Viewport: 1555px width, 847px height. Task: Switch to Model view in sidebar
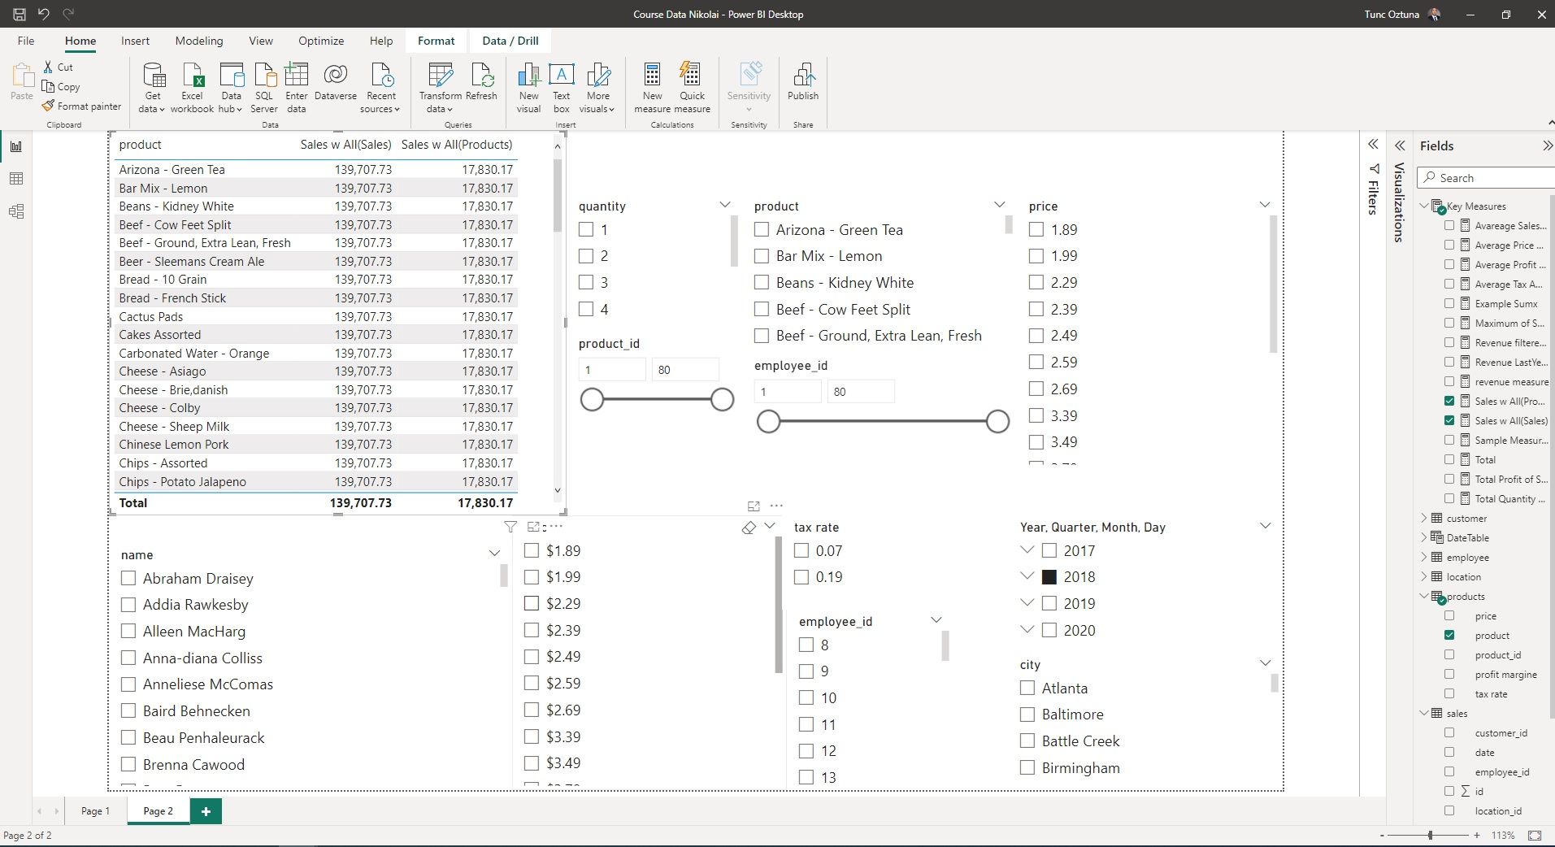(x=16, y=212)
